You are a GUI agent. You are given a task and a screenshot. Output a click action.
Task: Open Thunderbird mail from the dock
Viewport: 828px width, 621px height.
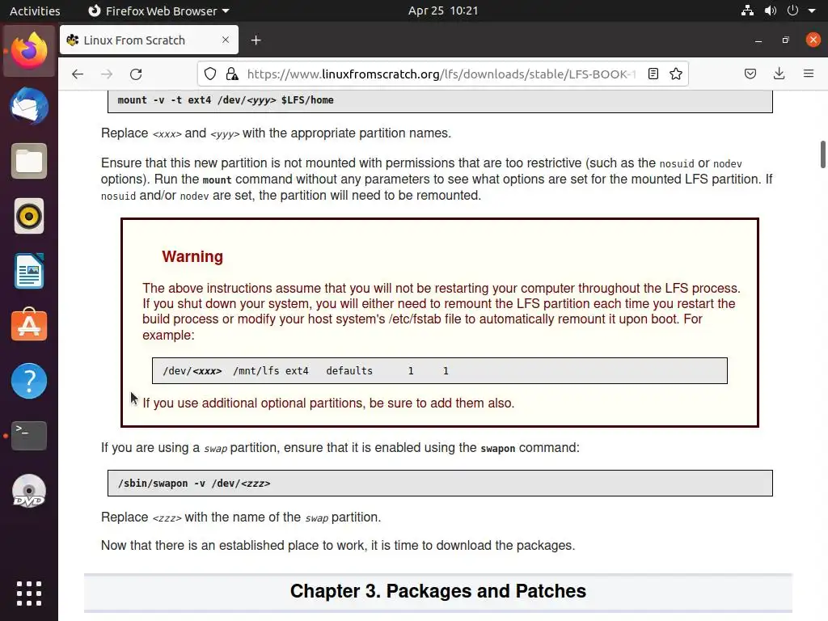[x=29, y=106]
